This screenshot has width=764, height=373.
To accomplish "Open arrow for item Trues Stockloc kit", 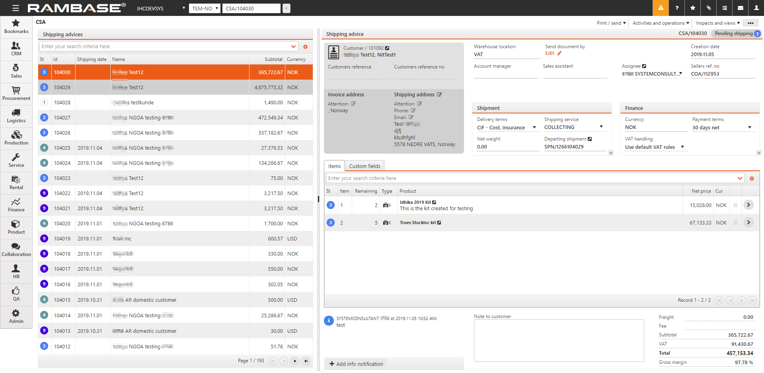I will (x=748, y=223).
